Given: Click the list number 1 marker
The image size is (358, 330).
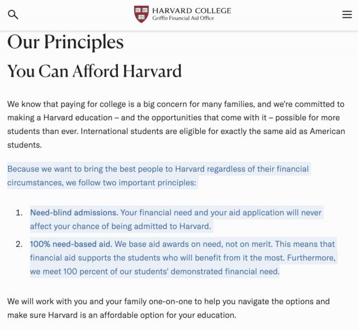Looking at the screenshot, I should coord(19,213).
